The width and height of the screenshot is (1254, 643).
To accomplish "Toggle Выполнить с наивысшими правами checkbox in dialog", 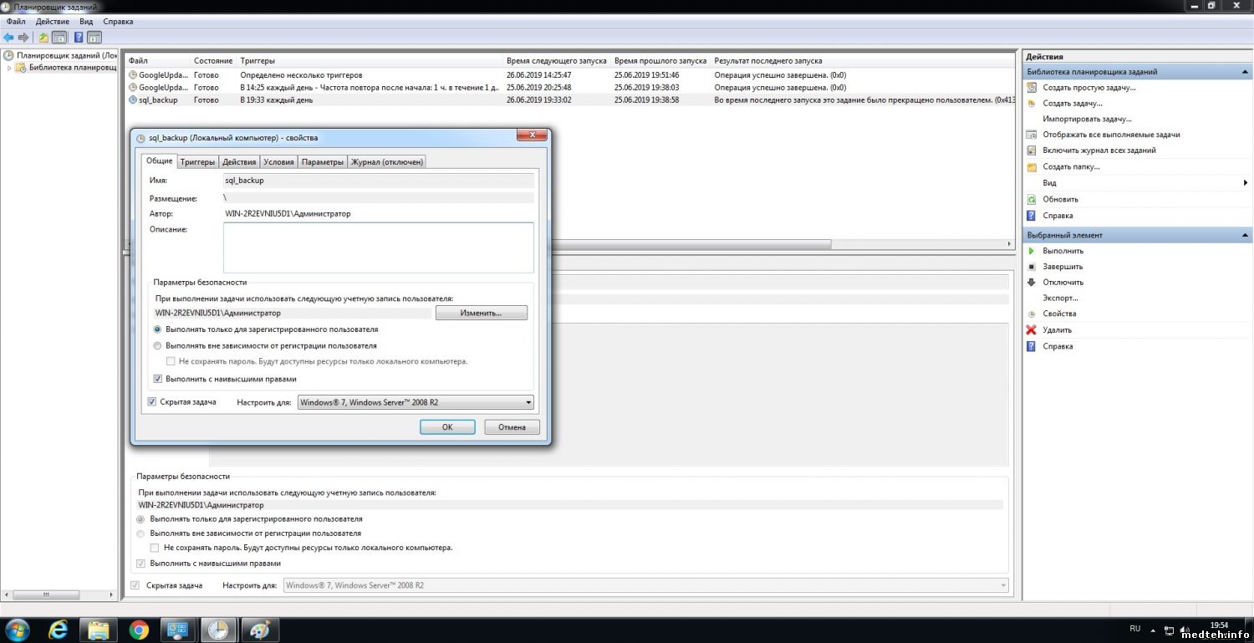I will pyautogui.click(x=158, y=379).
